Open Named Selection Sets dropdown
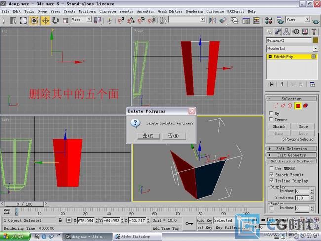Image resolution: width=321 pixels, height=241 pixels. pyautogui.click(x=187, y=20)
